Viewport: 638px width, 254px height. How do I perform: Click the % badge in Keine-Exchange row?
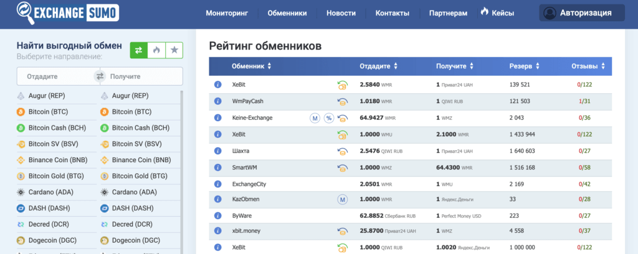(x=329, y=118)
